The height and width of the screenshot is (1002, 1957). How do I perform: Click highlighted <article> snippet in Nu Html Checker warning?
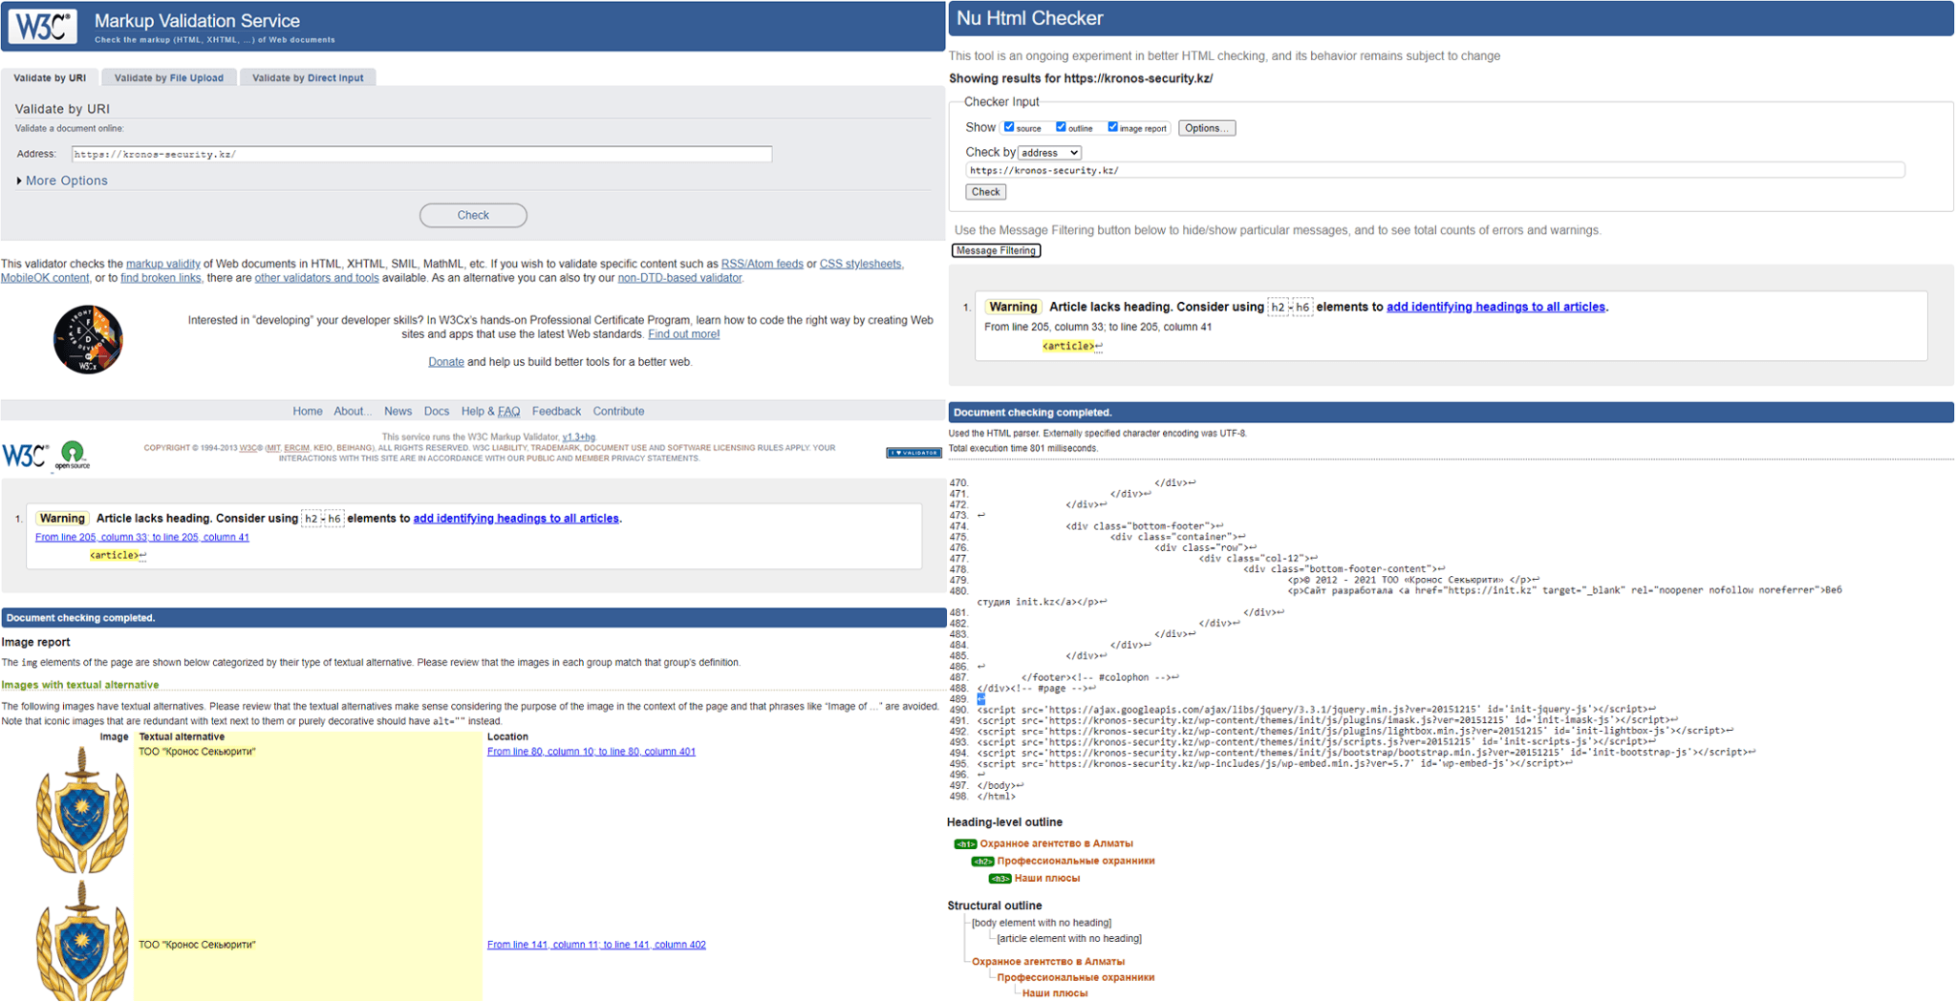1068,347
